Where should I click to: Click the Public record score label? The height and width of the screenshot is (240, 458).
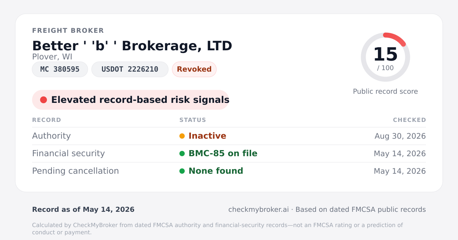385,91
